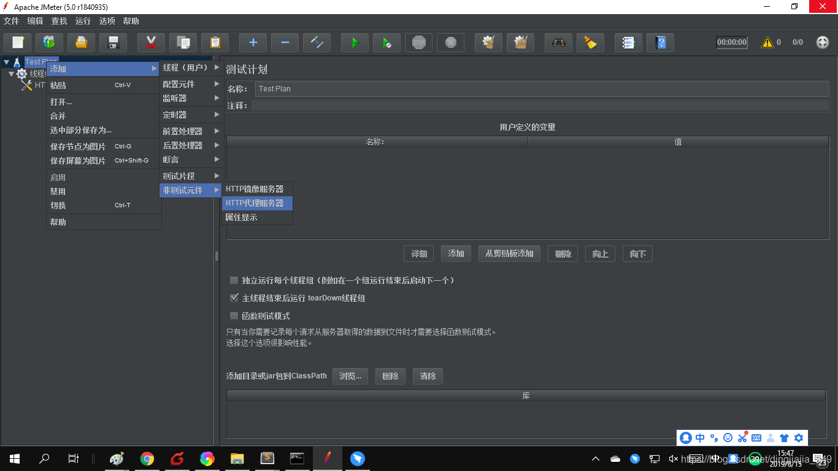Click Start no pauses icon

click(x=387, y=42)
